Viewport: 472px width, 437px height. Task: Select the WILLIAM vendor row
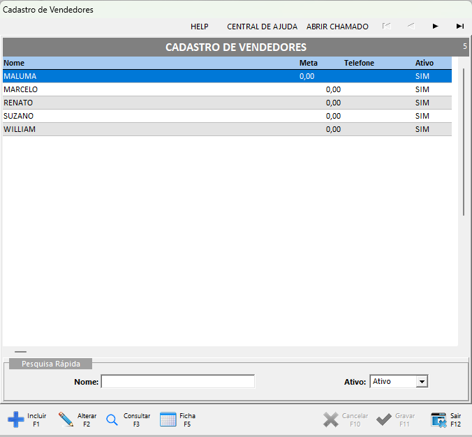point(20,129)
